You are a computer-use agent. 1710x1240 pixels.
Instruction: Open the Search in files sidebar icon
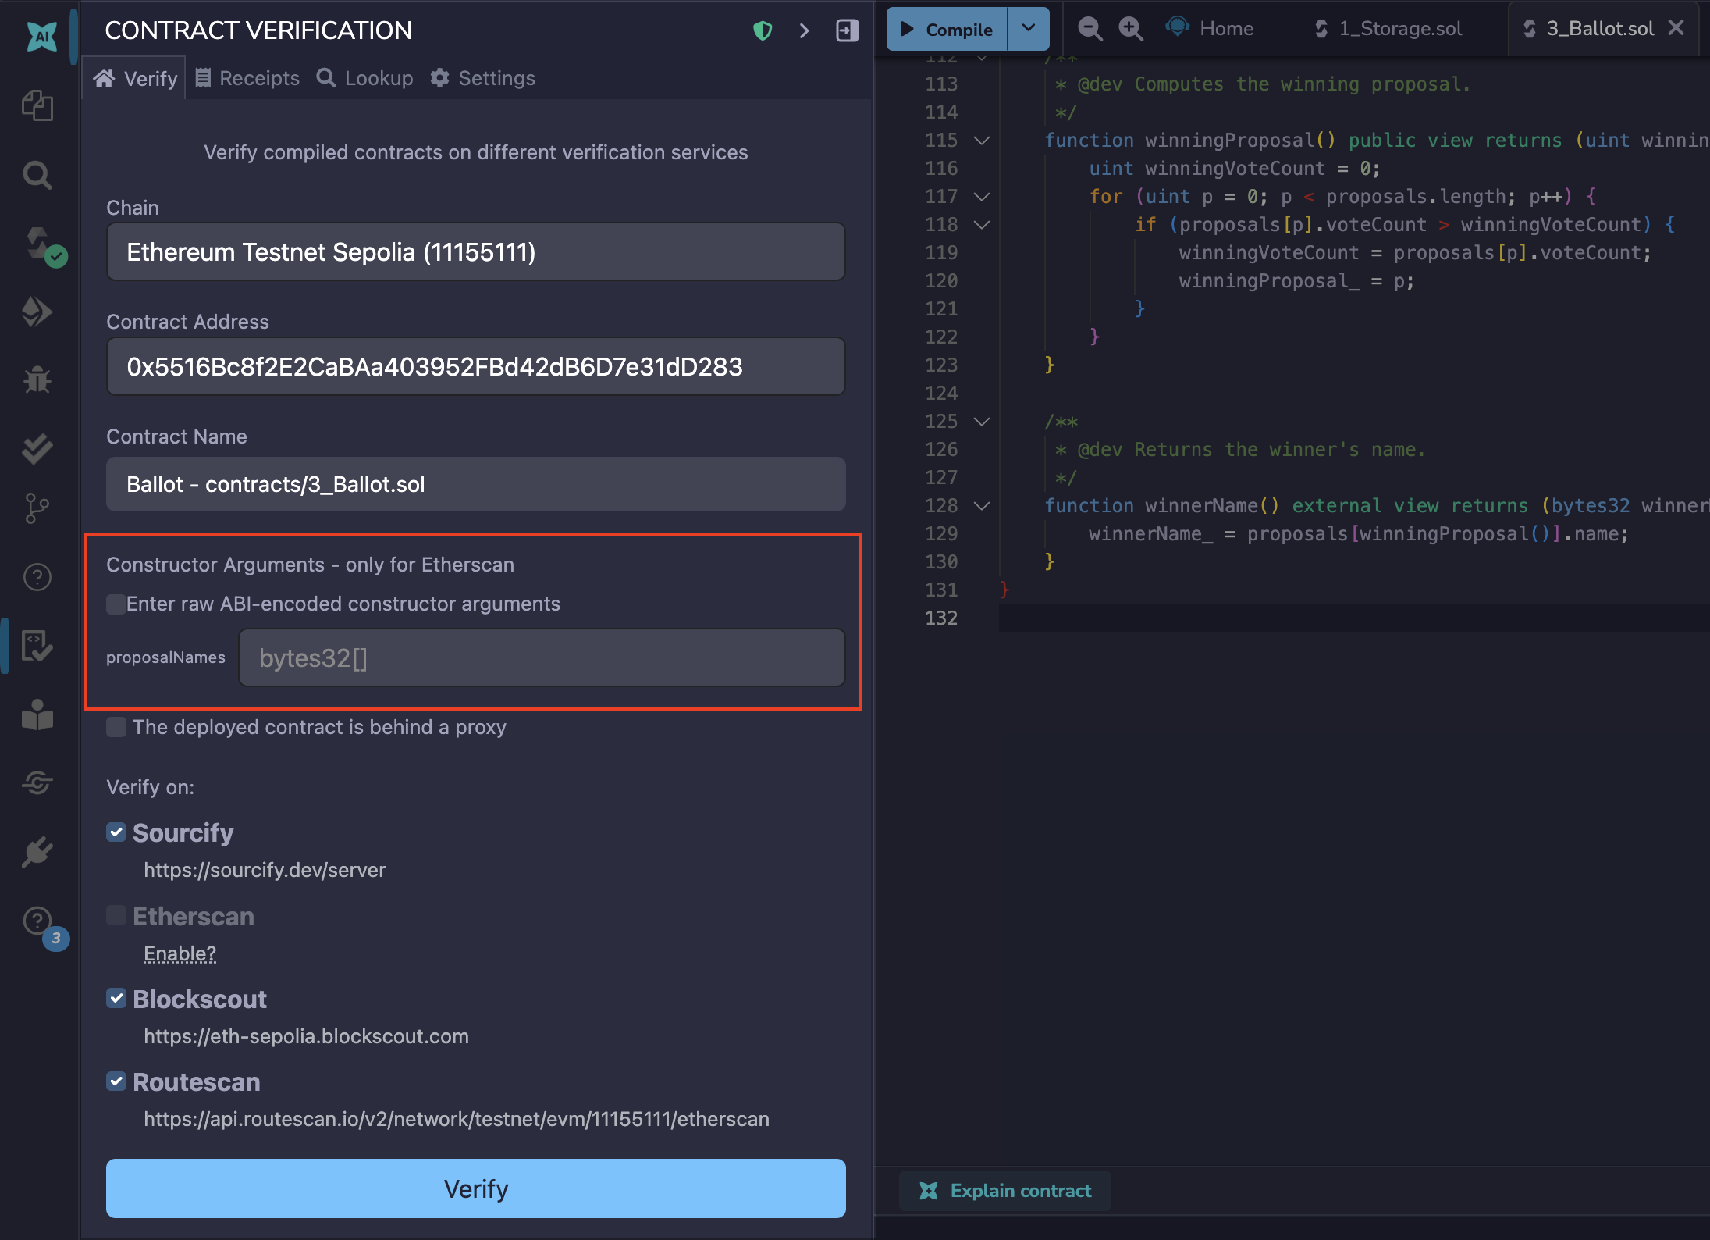[37, 175]
